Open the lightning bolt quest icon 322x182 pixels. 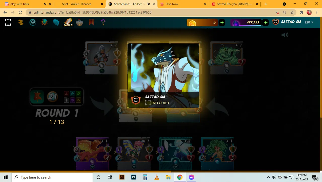[21, 22]
